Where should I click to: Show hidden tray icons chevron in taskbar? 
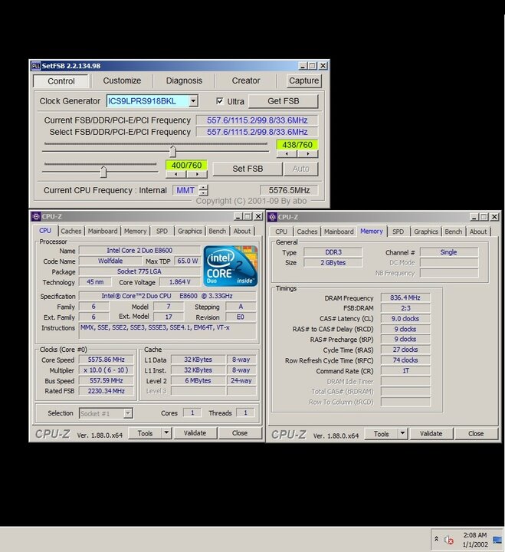pos(436,539)
